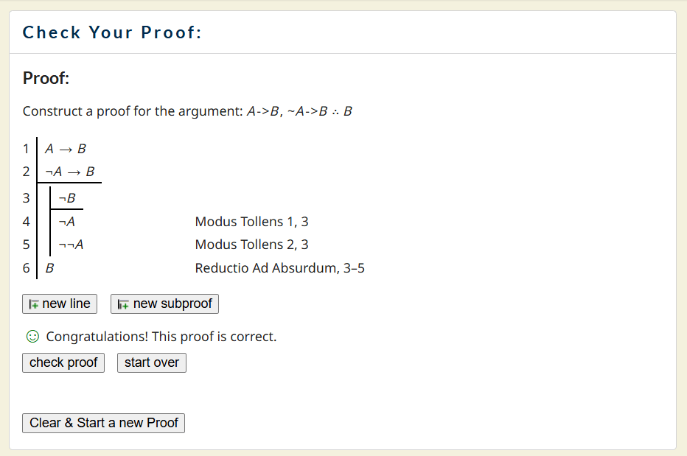687x456 pixels.
Task: Click Clear & Start a new Proof
Action: (x=103, y=423)
